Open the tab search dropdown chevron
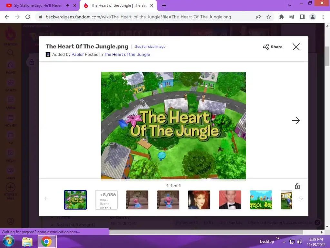Viewport: 330px width, 248px height. (x=290, y=5)
